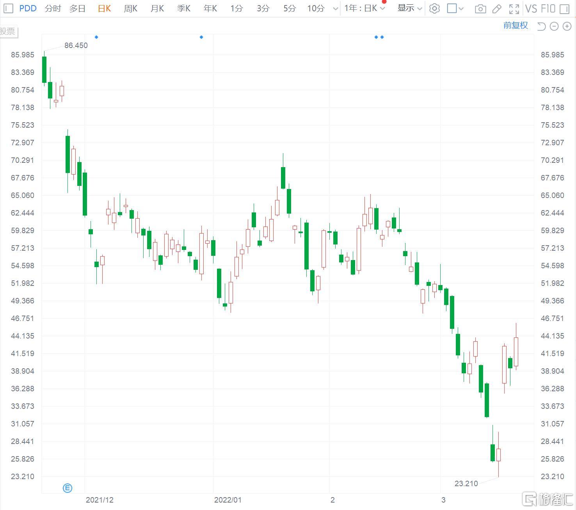The height and width of the screenshot is (510, 576).
Task: Switch to the 10分 ten-minute chart
Action: point(316,8)
